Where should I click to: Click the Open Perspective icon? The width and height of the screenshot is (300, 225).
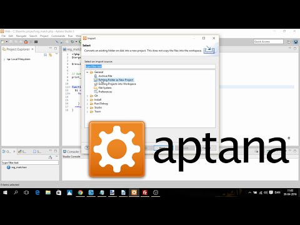click(289, 42)
